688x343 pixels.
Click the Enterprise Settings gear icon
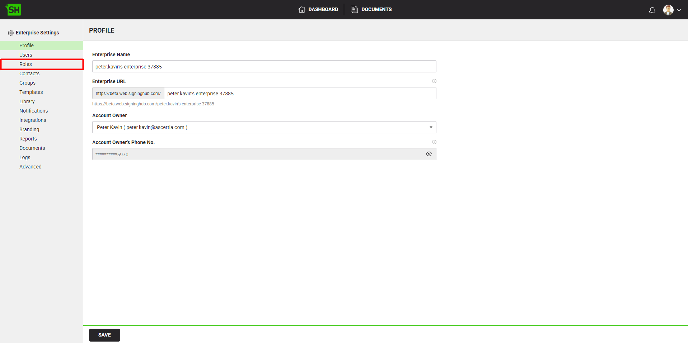pos(11,33)
